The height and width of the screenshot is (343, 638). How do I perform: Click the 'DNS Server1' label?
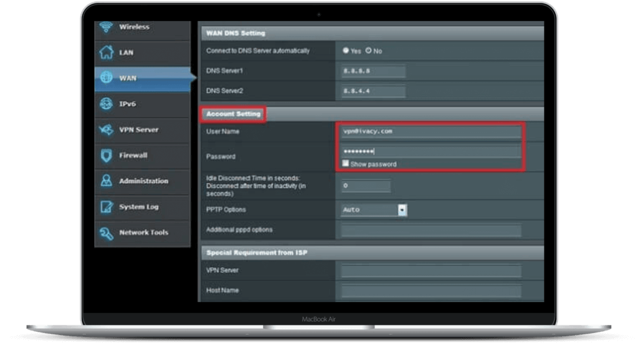click(x=224, y=71)
